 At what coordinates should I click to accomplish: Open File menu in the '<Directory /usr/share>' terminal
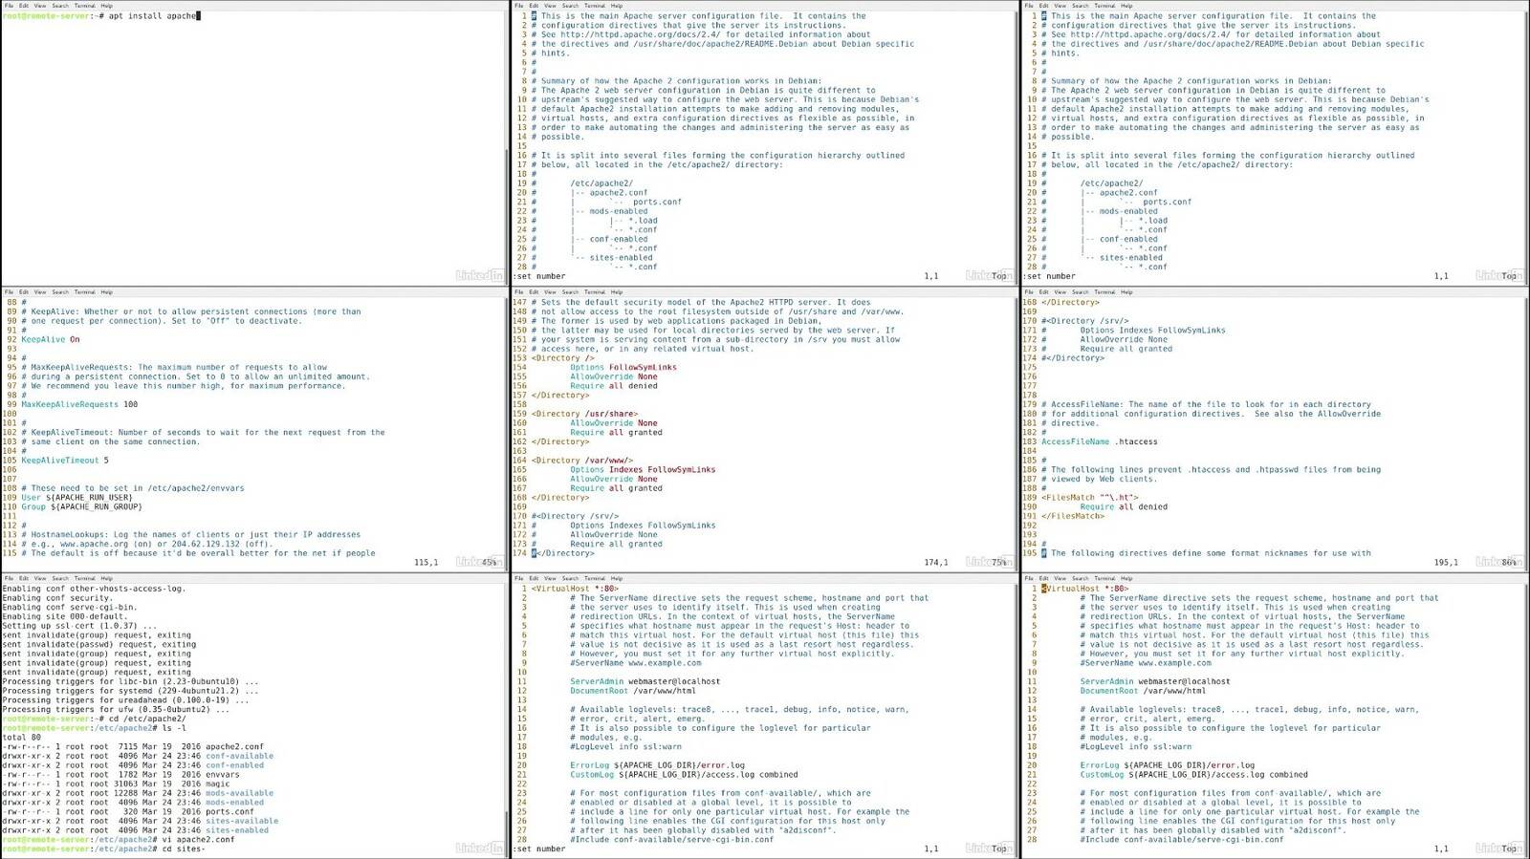pyautogui.click(x=519, y=292)
